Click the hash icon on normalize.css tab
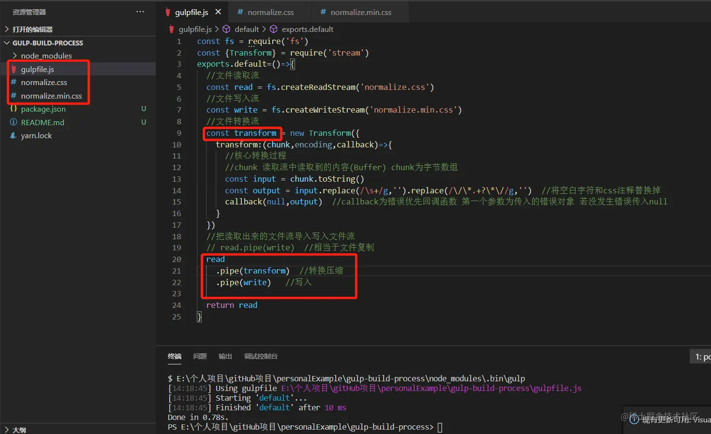711x434 pixels. click(240, 12)
